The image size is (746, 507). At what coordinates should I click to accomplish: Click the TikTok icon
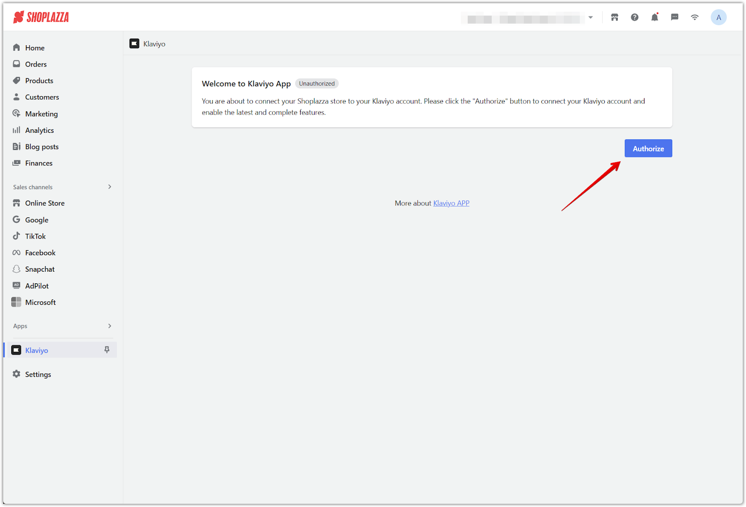[16, 236]
